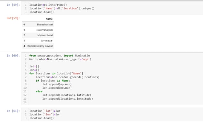Select the Out[59] output prompt
The width and height of the screenshot is (203, 122).
click(13, 18)
